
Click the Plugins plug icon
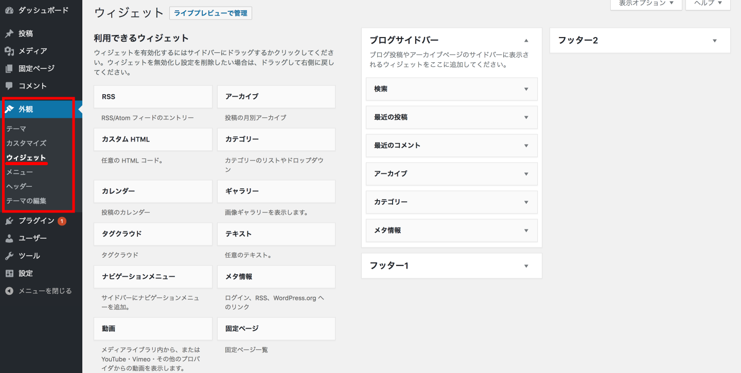[9, 221]
